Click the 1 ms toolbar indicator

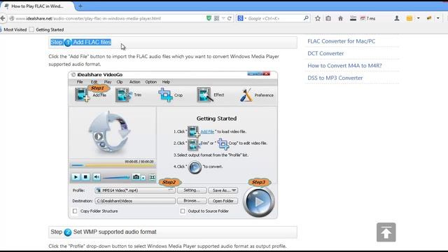(x=367, y=18)
